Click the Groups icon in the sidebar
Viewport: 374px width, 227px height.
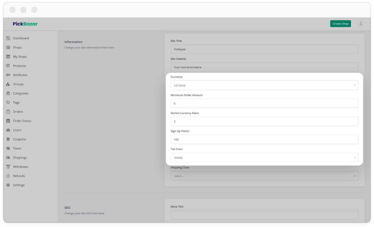coord(8,84)
